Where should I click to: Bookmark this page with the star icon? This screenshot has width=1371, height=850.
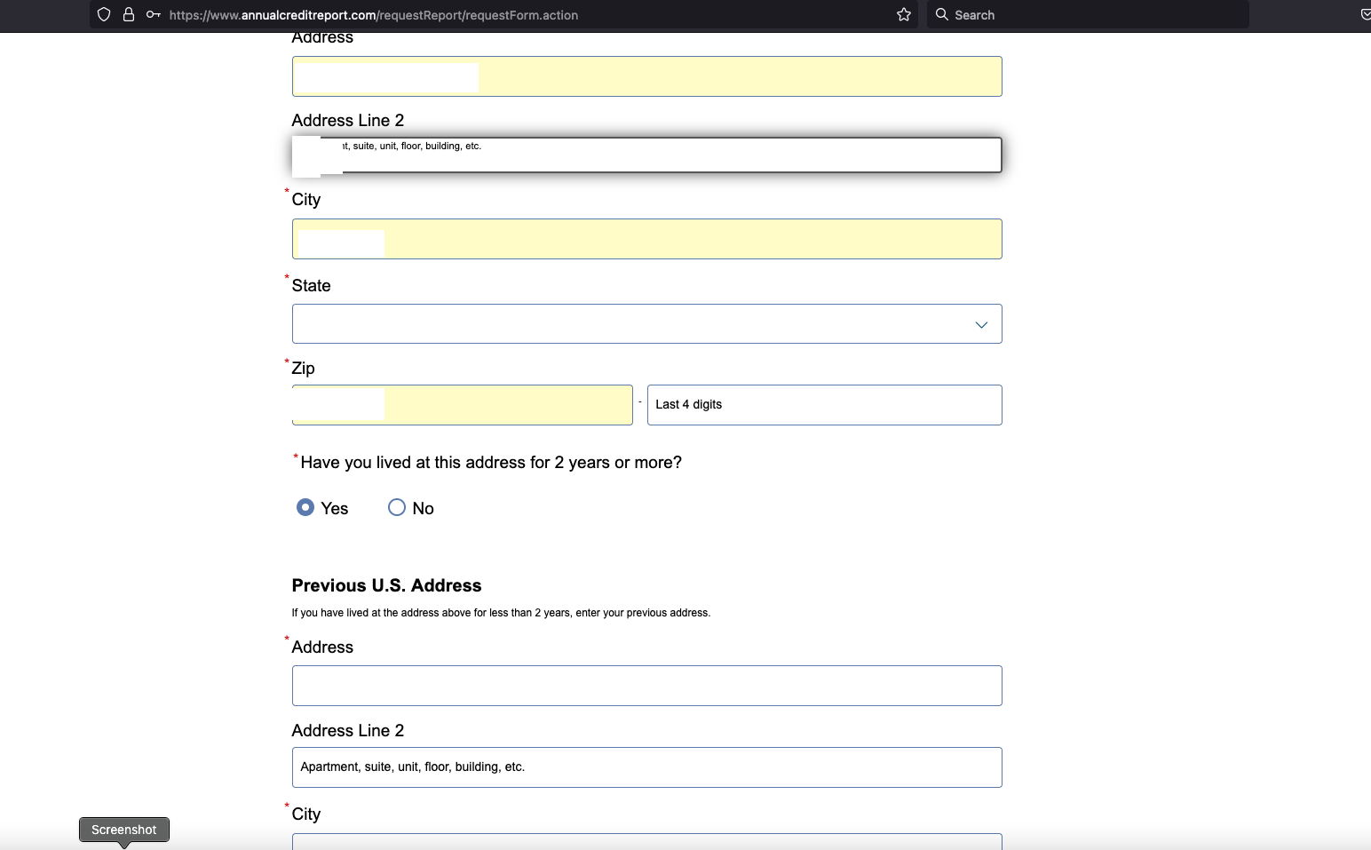904,15
